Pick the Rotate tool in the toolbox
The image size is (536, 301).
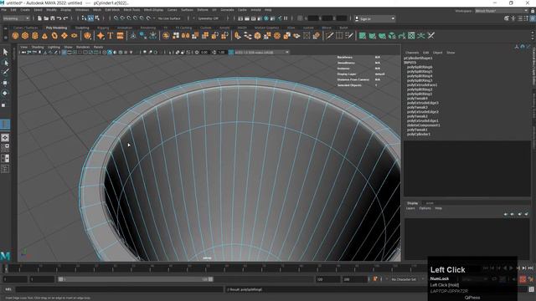click(5, 93)
